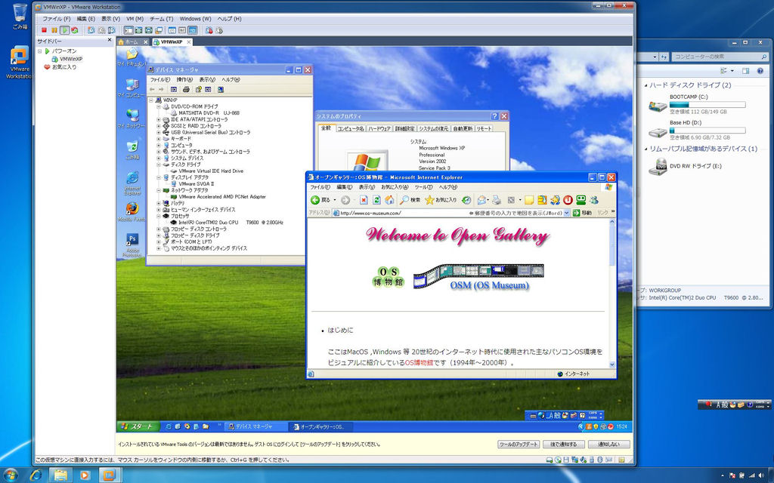
Task: Click the History icon in Internet Explorer toolbar
Action: point(466,199)
